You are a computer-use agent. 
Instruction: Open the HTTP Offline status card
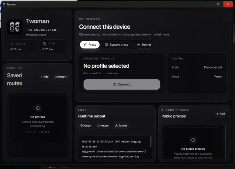(x=54, y=47)
